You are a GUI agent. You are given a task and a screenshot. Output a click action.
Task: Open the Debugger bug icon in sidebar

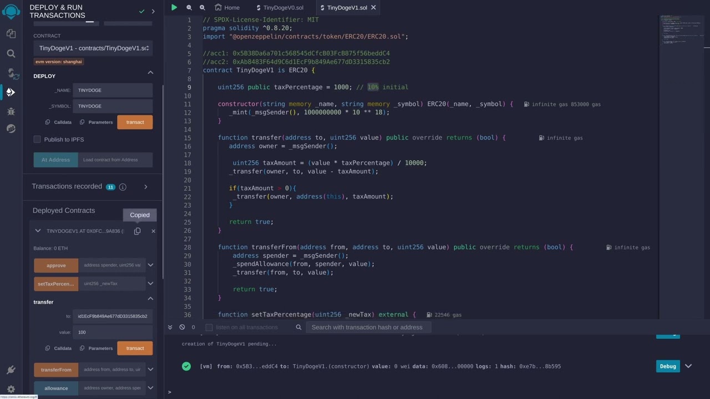coord(11,111)
